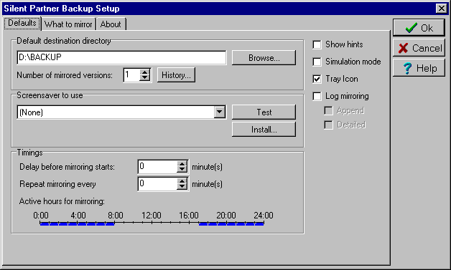Click the repeat mirroring every field
The height and width of the screenshot is (270, 451).
[157, 184]
